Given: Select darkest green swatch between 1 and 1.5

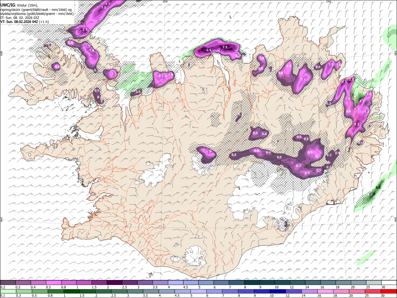Looking at the screenshot, I should click(71, 291).
